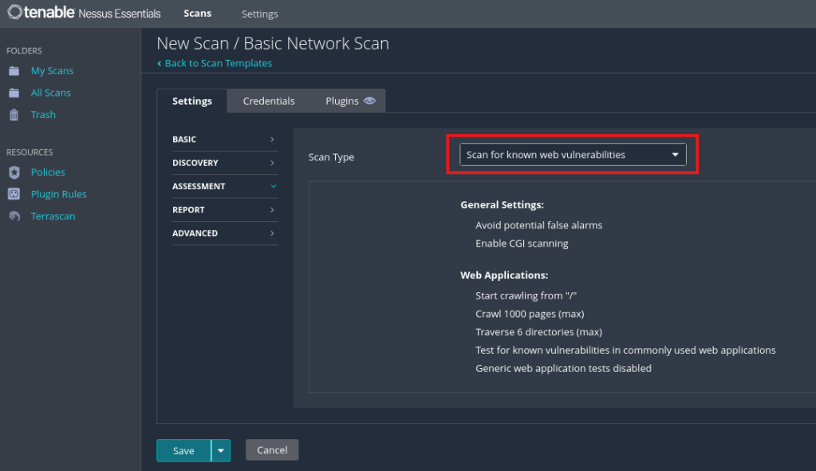Open the All Scans folder icon

click(14, 93)
